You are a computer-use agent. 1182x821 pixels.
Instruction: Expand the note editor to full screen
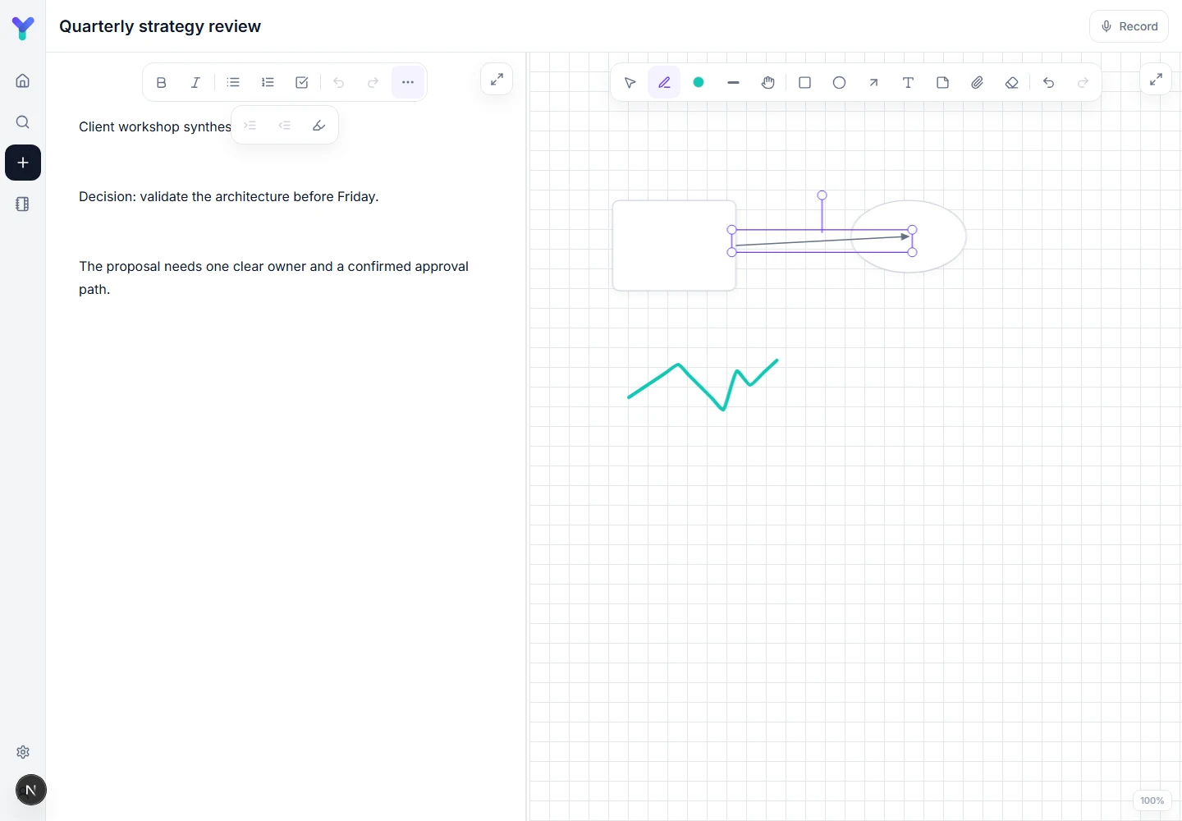497,79
